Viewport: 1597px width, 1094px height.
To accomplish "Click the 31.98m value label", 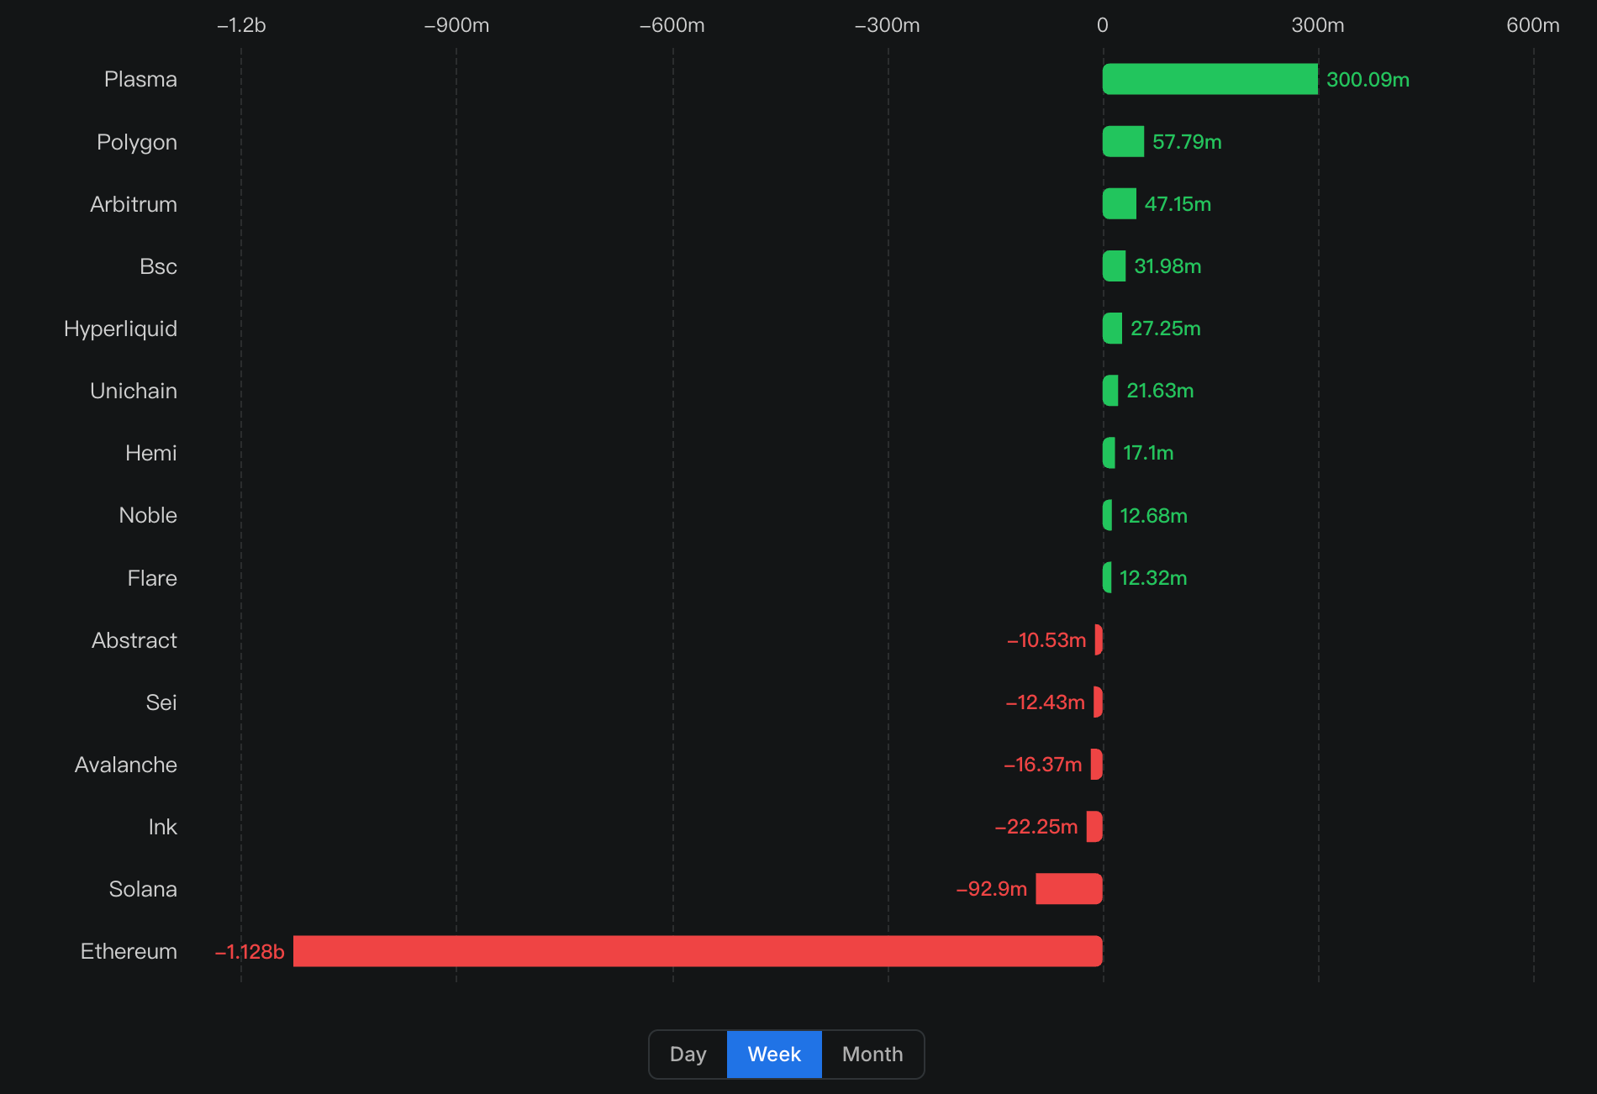I will point(1167,266).
